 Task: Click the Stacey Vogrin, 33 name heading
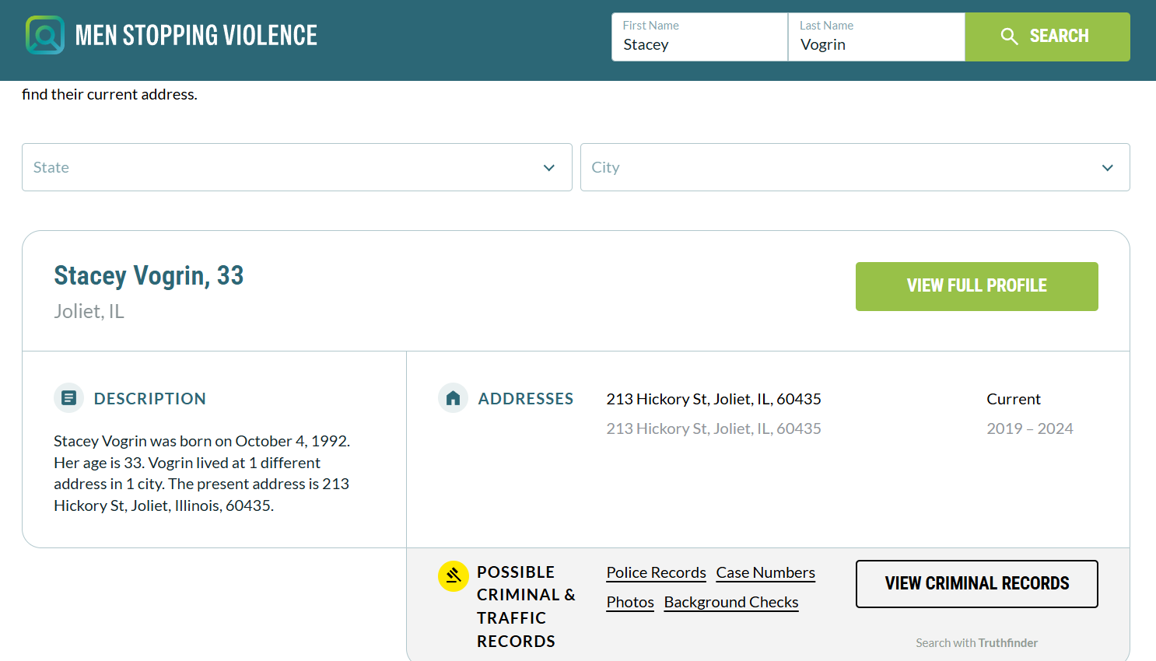tap(149, 275)
